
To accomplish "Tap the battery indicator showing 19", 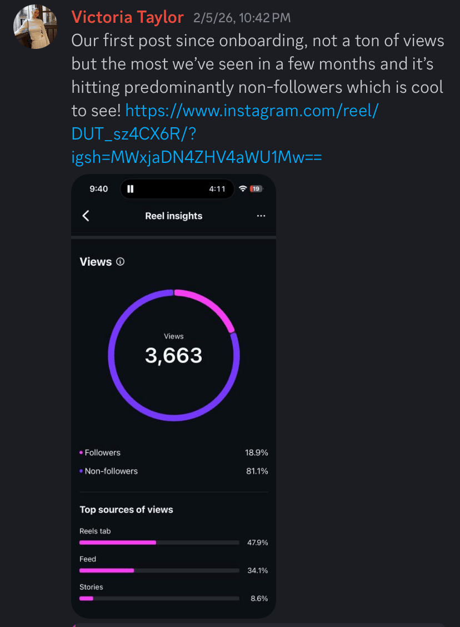I will [x=256, y=189].
